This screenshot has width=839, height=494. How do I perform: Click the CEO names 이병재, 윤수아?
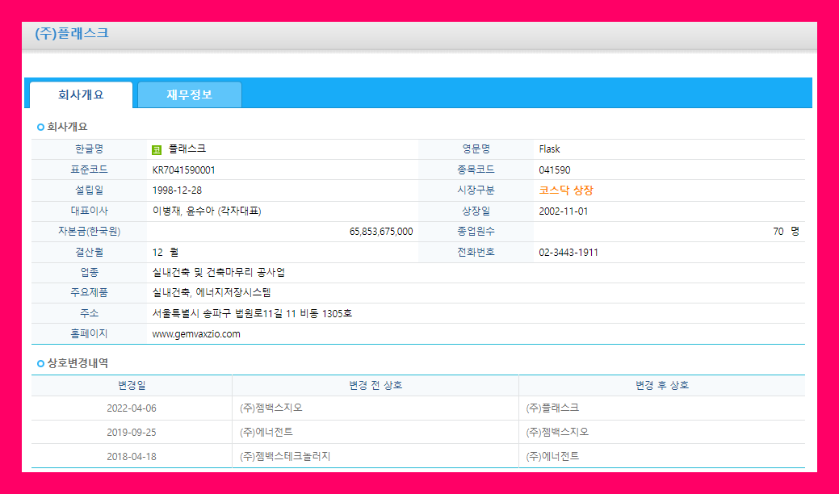click(x=183, y=211)
